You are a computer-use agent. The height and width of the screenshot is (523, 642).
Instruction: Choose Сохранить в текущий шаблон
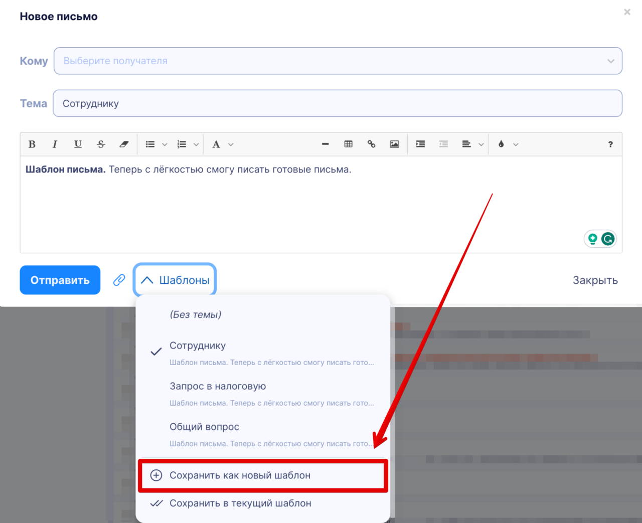coord(263,503)
